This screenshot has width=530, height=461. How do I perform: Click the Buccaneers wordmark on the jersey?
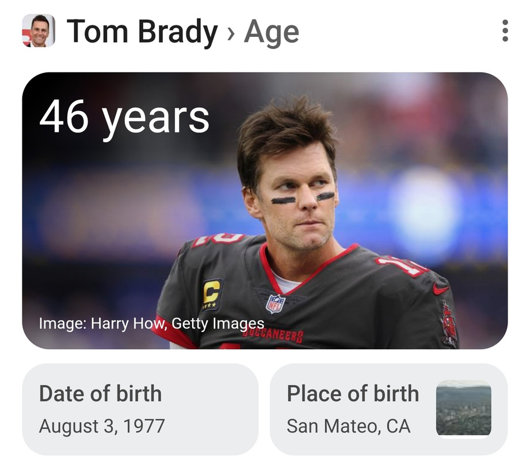click(x=273, y=334)
